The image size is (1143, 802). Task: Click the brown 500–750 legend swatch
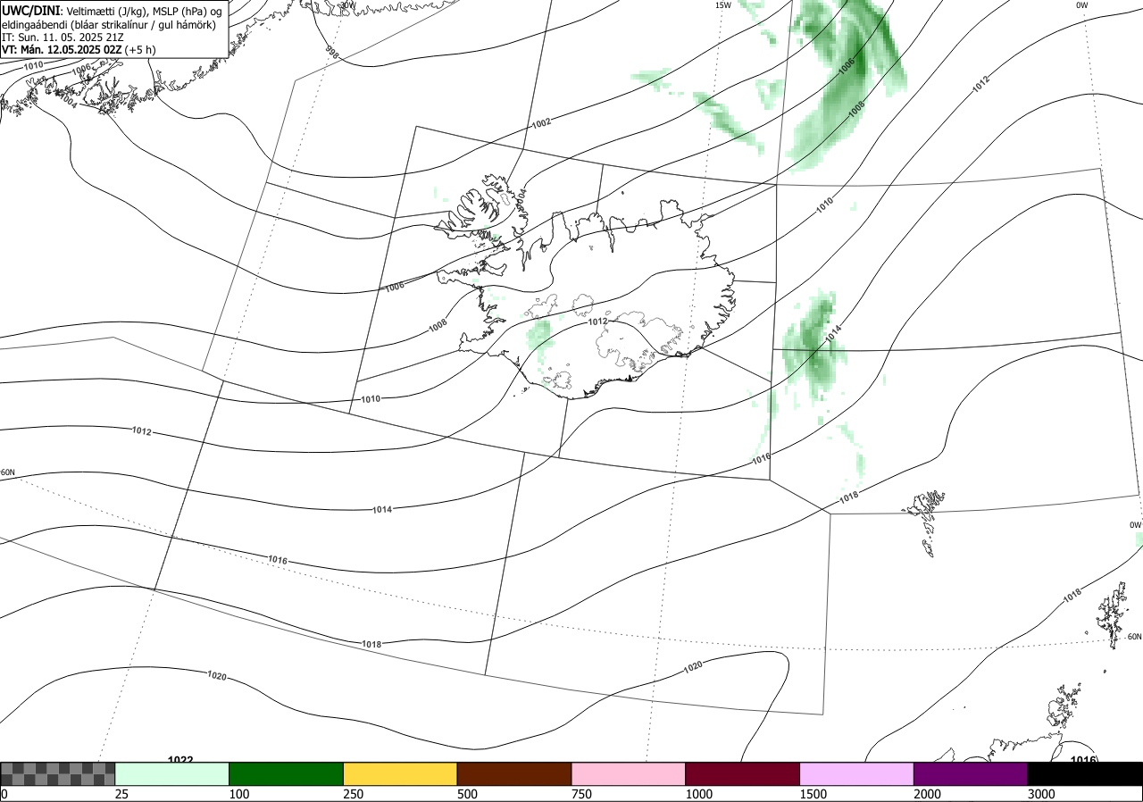514,773
